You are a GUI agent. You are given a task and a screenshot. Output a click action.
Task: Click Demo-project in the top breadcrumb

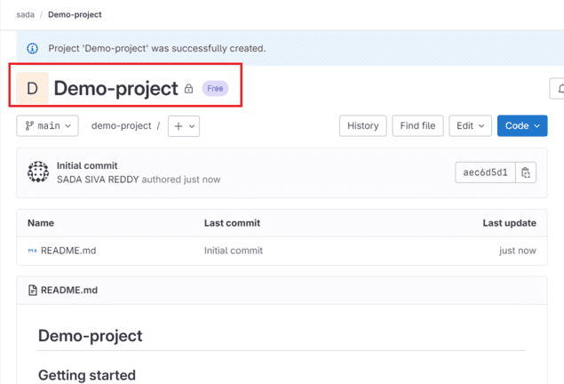75,15
